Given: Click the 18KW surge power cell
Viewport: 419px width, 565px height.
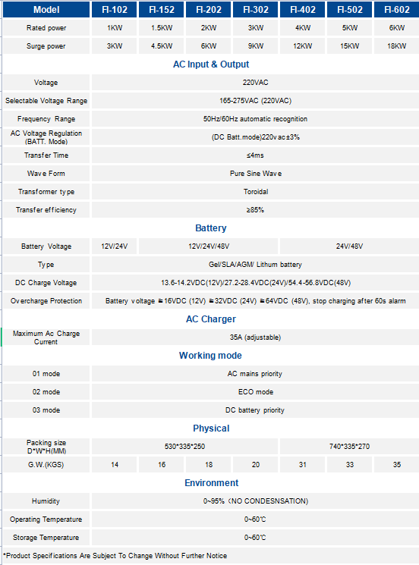Looking at the screenshot, I should click(x=397, y=46).
